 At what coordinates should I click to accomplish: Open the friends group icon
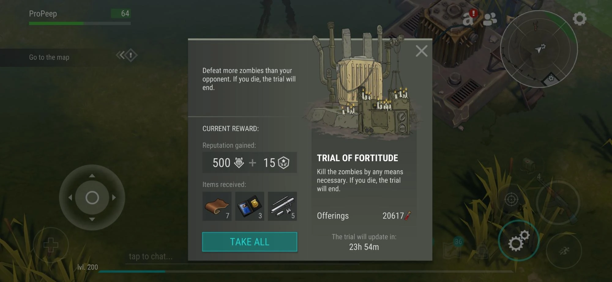pos(490,19)
